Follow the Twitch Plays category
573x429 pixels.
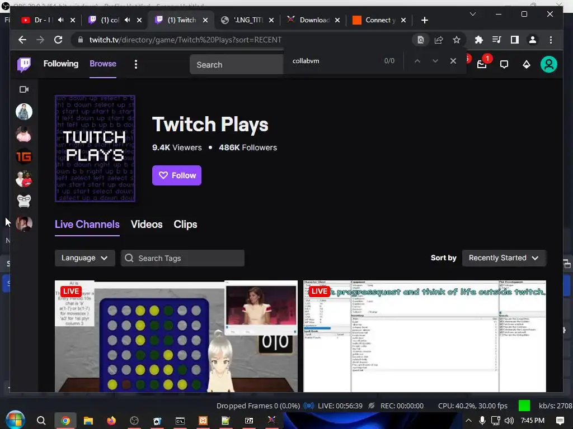point(176,175)
